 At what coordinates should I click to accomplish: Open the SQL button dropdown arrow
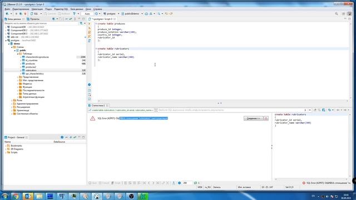coord(41,14)
